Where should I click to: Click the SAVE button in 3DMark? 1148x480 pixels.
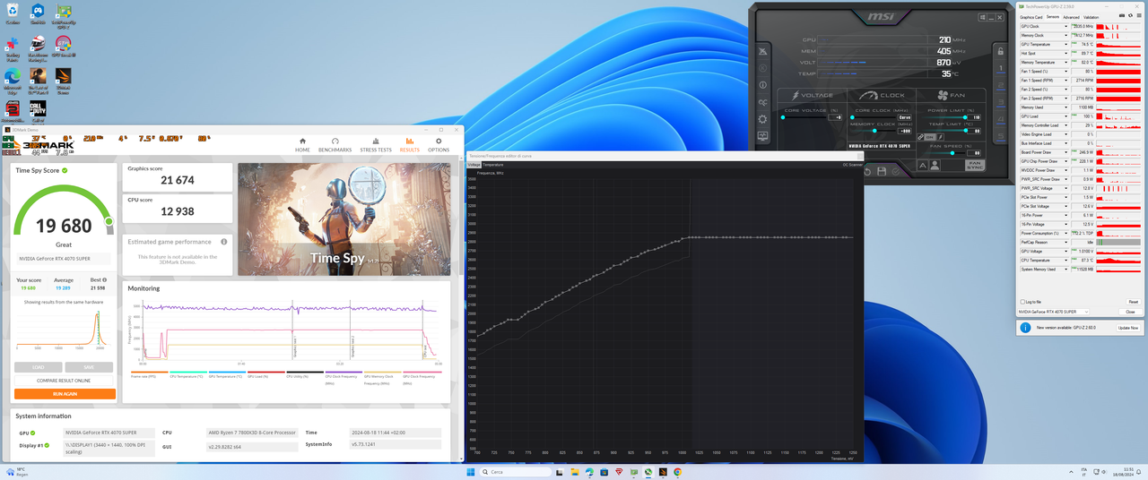89,367
